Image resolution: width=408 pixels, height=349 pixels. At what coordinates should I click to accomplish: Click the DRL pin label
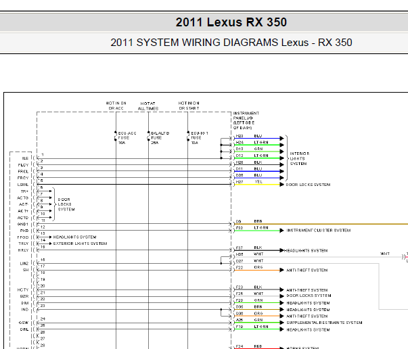[24, 329]
